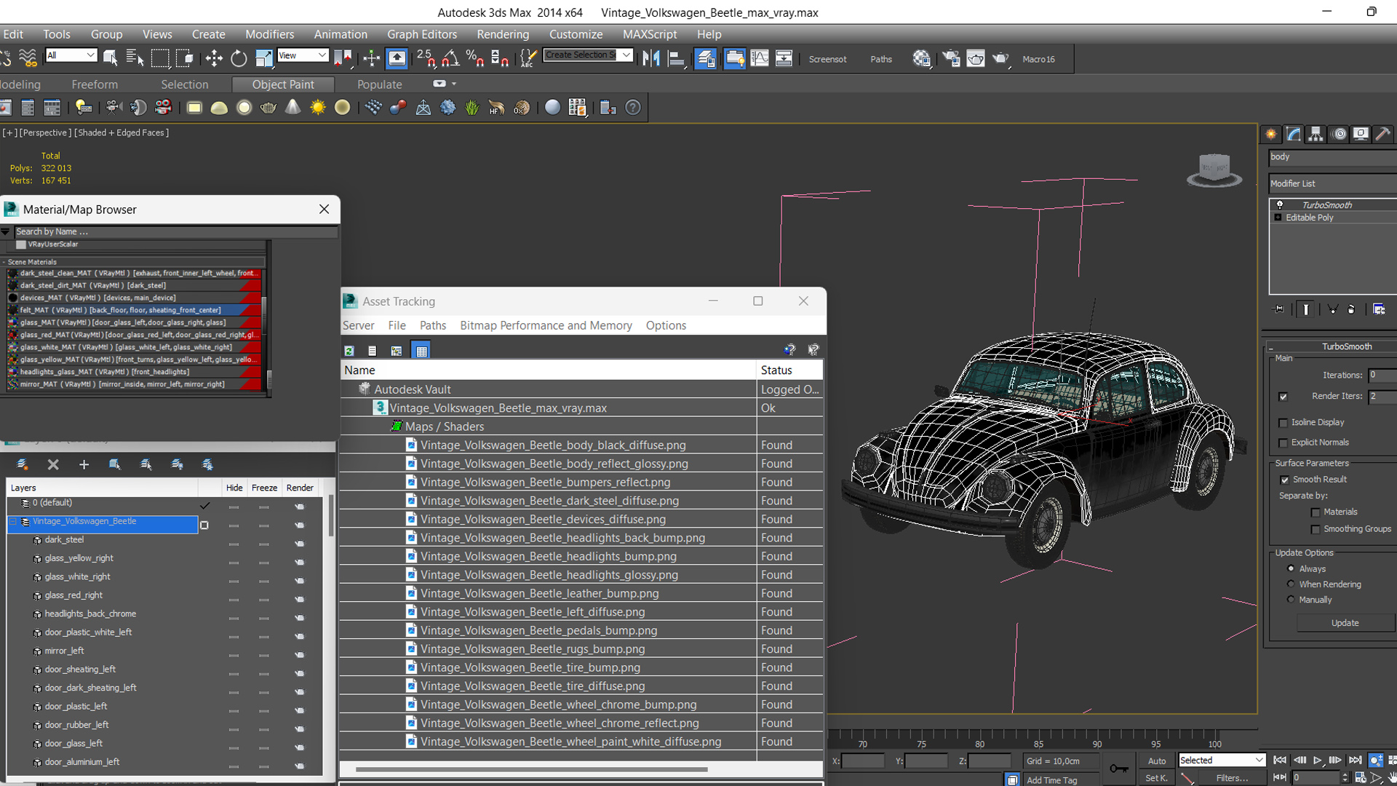
Task: Open Render Setup teapot icon
Action: (x=950, y=58)
